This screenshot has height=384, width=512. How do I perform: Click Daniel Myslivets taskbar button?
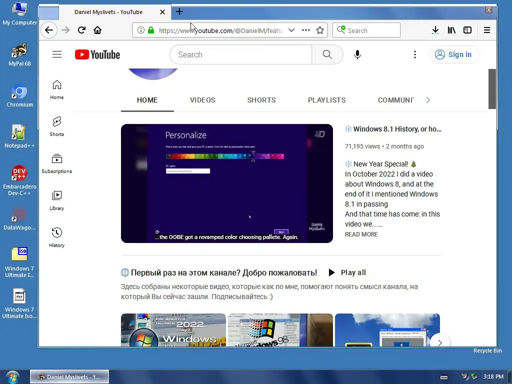69,377
